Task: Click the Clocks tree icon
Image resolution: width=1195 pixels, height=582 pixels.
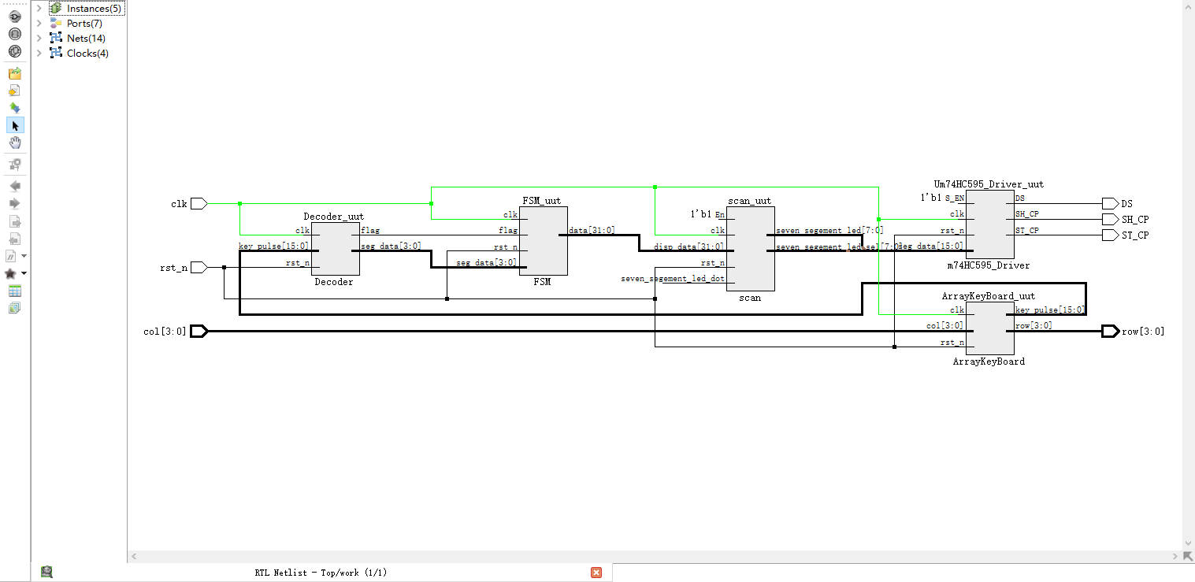Action: coord(55,53)
